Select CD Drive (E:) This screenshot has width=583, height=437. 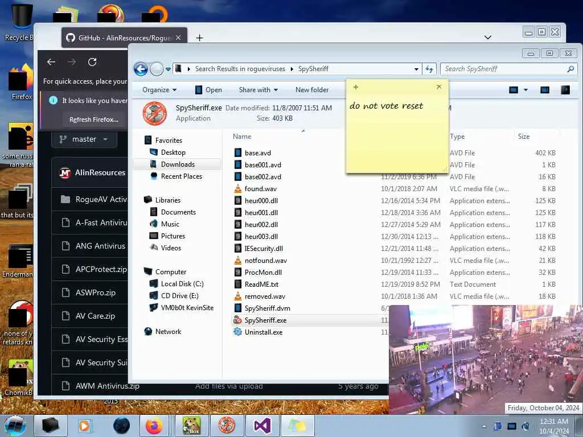179,295
